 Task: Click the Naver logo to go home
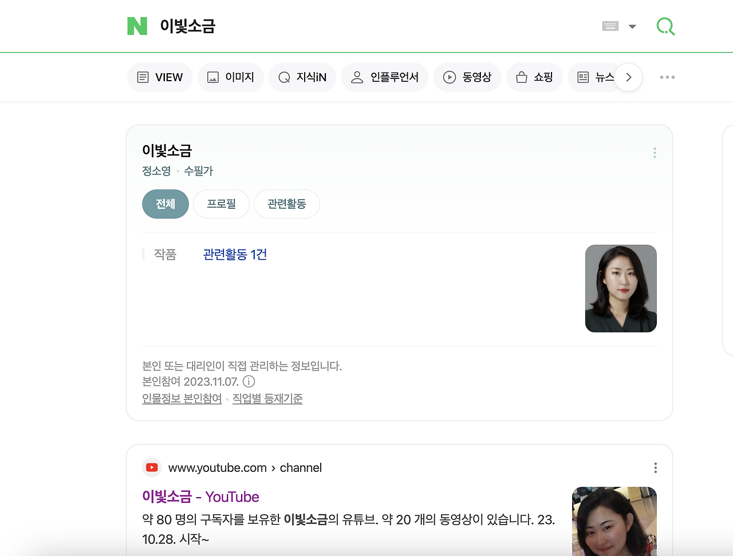(x=136, y=26)
